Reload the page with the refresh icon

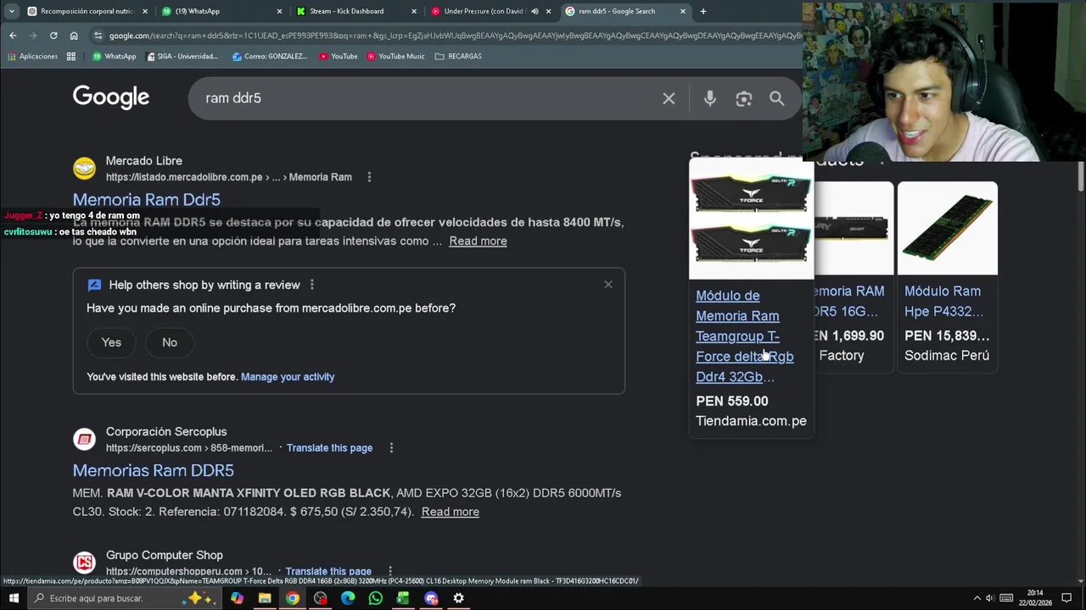click(53, 36)
